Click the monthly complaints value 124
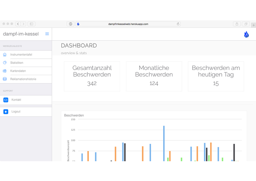 pos(154,84)
